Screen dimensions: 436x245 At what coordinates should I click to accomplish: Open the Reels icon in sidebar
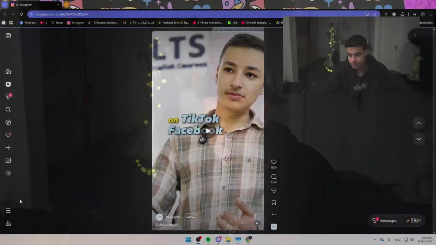point(8,84)
